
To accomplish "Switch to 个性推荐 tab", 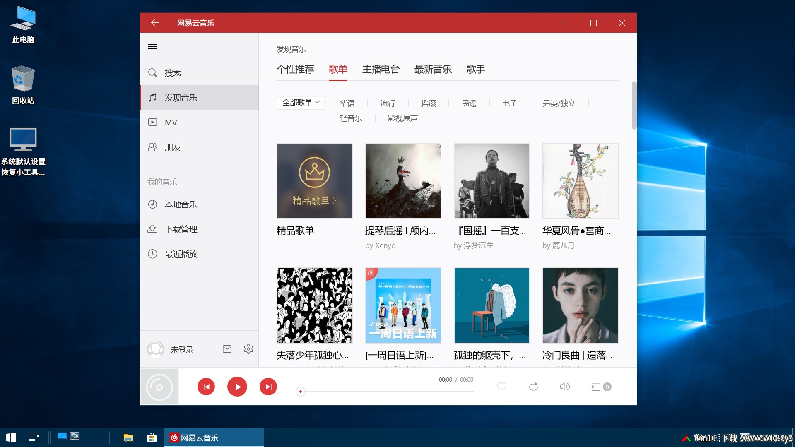I will tap(295, 69).
